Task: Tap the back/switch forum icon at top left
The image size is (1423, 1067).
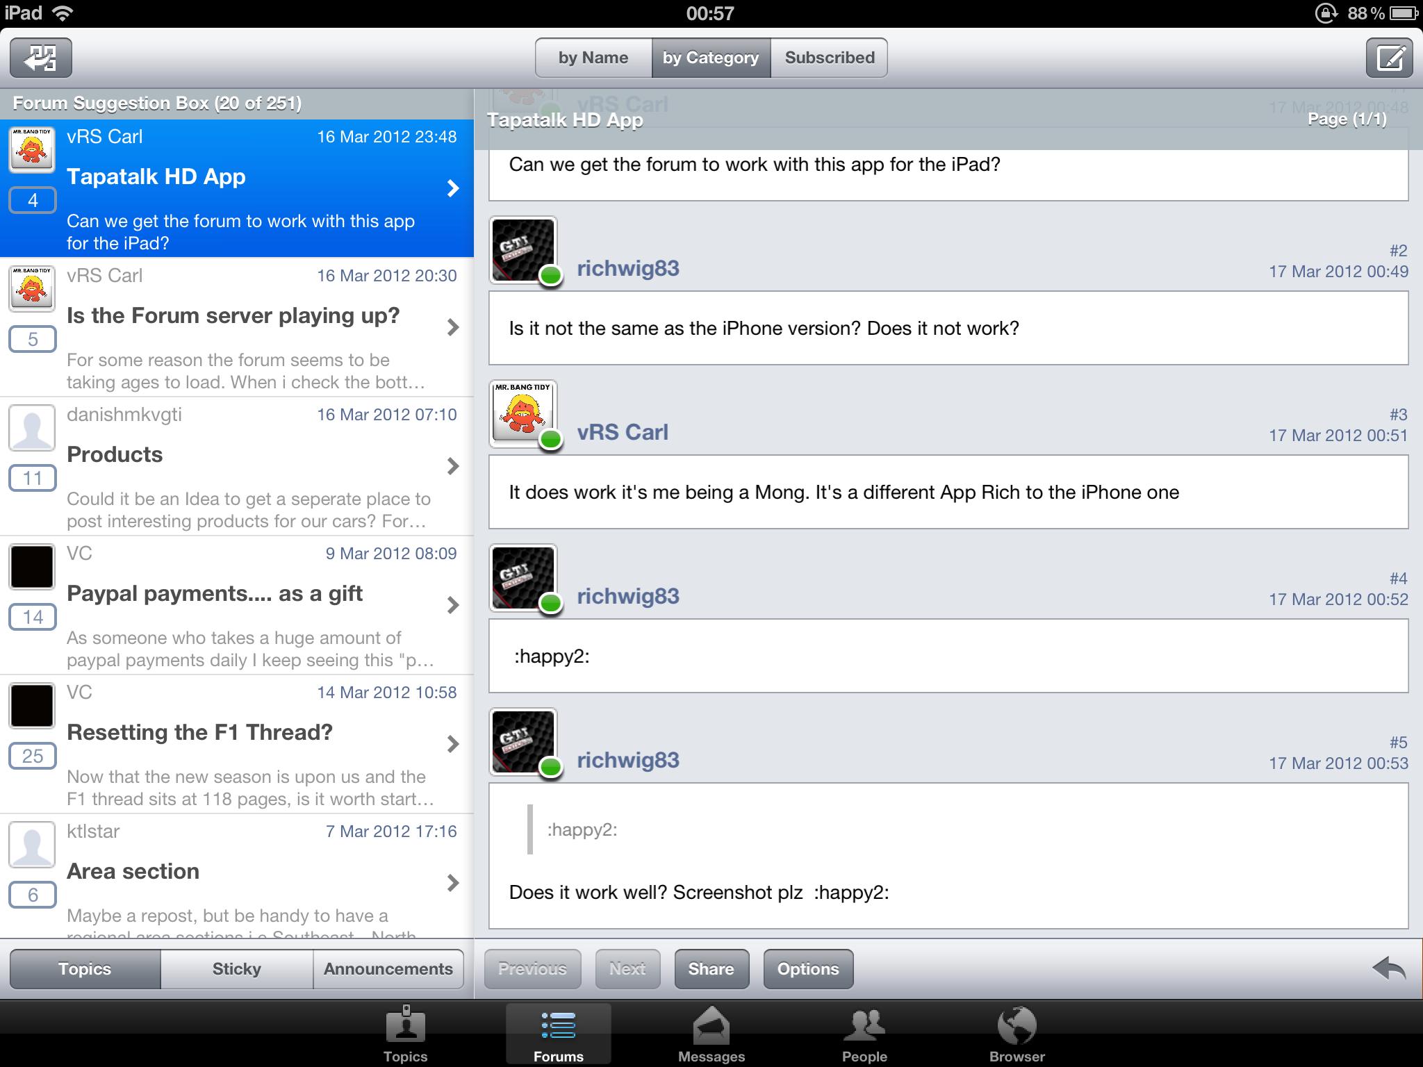Action: tap(41, 58)
